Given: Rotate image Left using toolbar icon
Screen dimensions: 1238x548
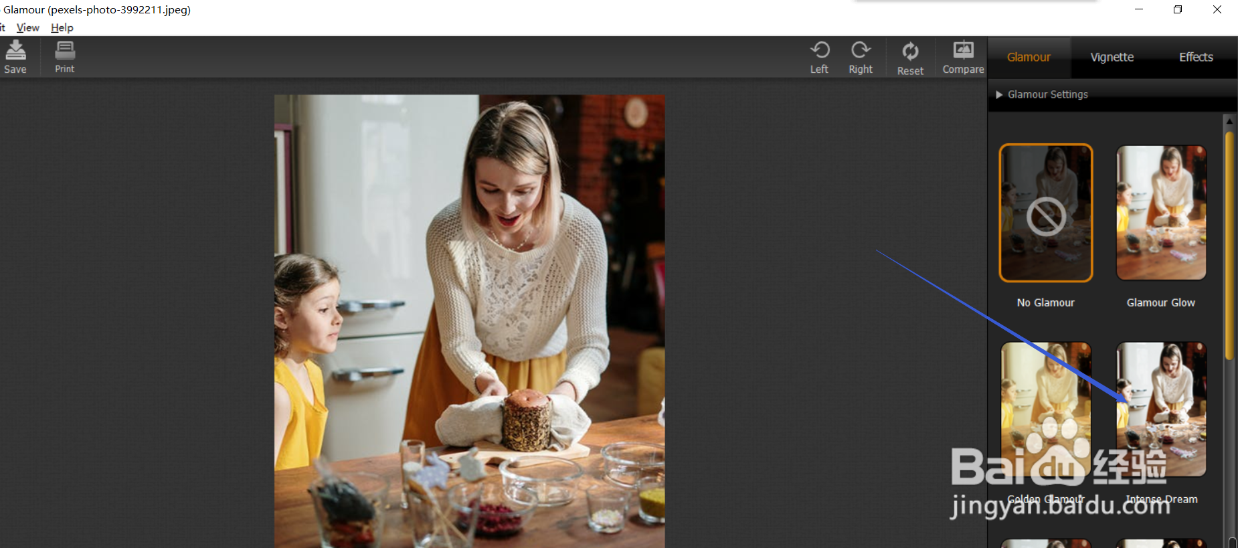Looking at the screenshot, I should 820,57.
